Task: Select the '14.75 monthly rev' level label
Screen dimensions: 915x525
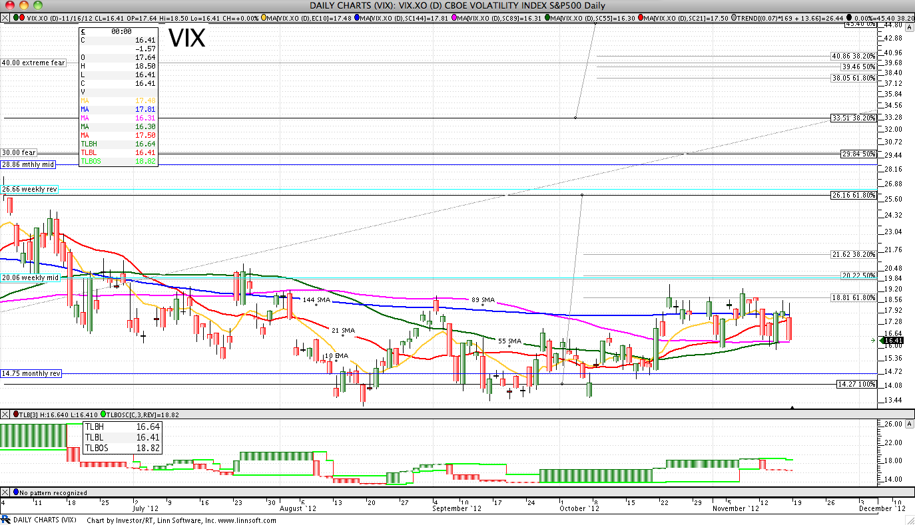Action: [x=32, y=373]
